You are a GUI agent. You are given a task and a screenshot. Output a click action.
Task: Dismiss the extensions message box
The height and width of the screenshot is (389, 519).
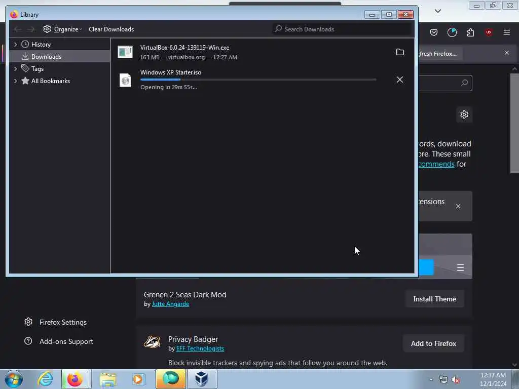458,207
